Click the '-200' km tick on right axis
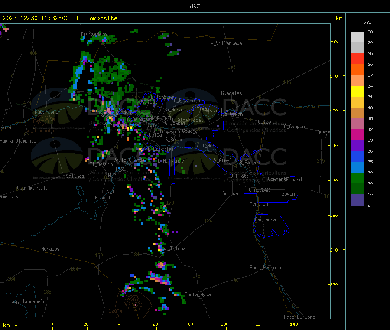390x330 pixels. point(334,250)
